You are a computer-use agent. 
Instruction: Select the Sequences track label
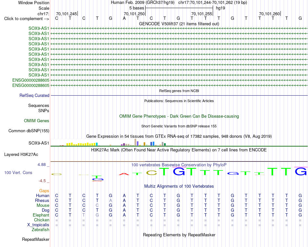click(39, 105)
